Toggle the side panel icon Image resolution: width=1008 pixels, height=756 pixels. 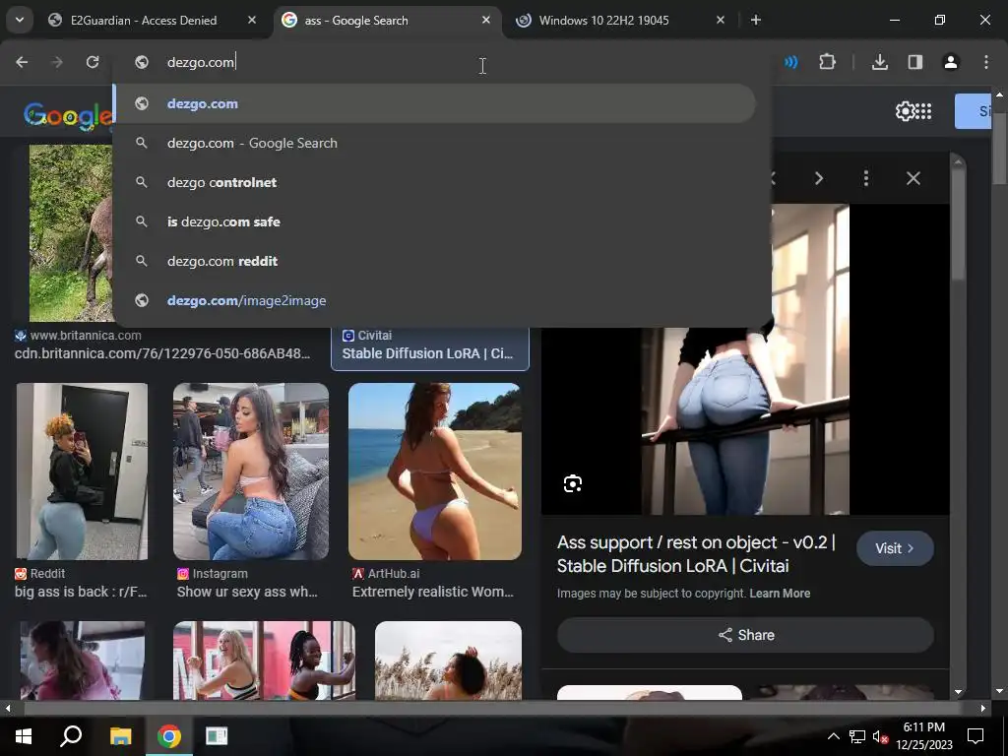tap(914, 62)
